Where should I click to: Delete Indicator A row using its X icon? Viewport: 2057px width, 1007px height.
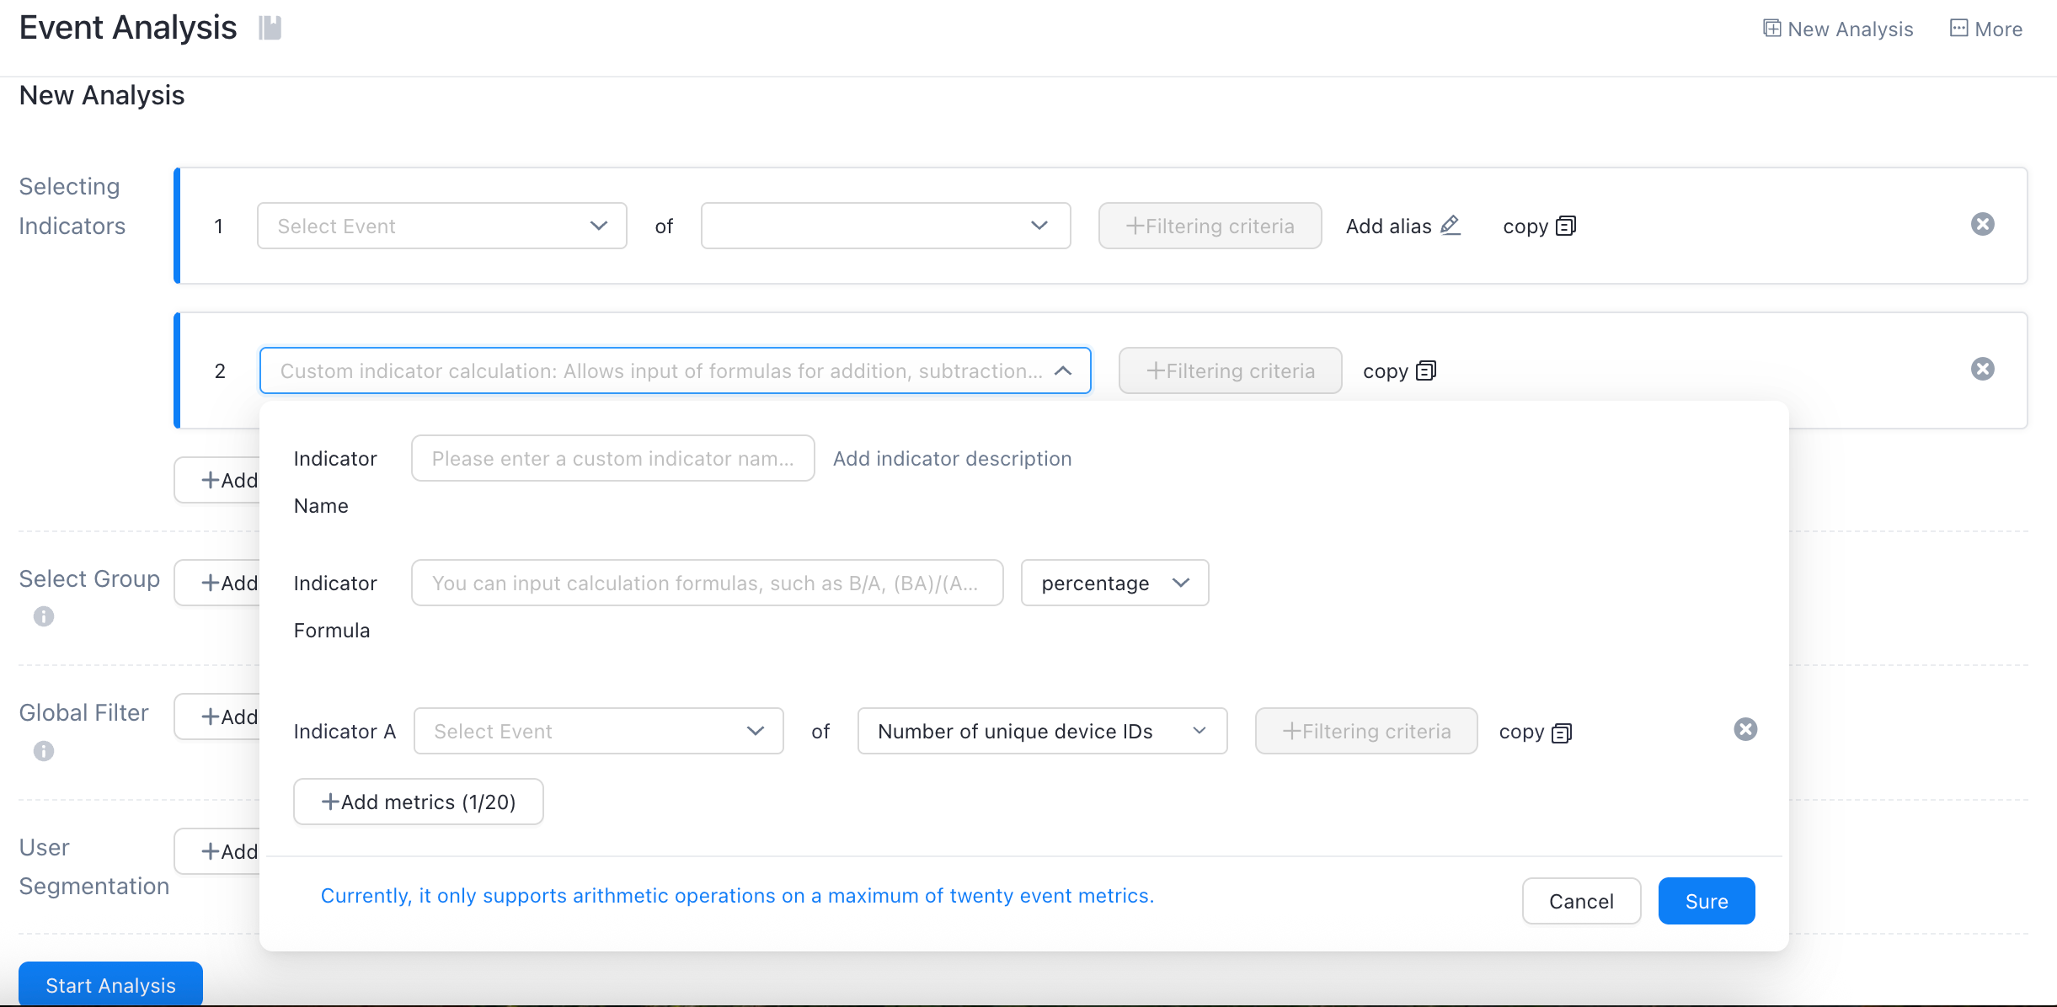coord(1745,729)
